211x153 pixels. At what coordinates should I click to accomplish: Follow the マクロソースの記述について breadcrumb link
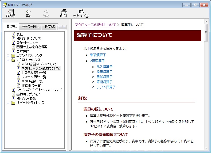coord(95,25)
